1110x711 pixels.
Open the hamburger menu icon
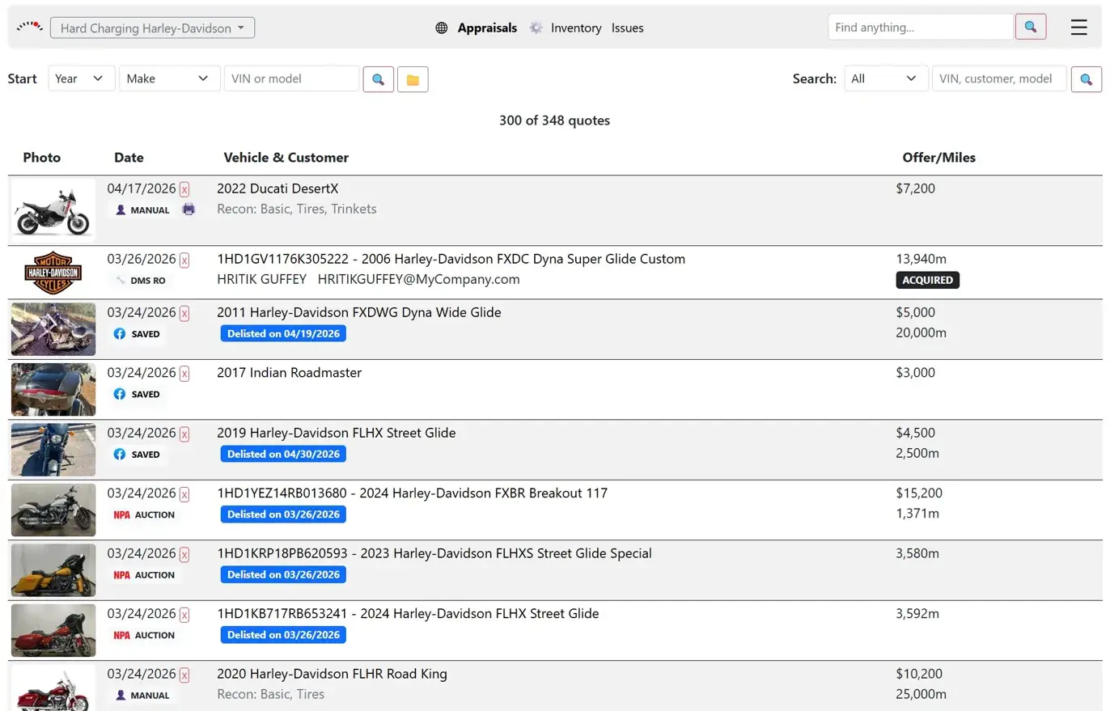coord(1078,28)
